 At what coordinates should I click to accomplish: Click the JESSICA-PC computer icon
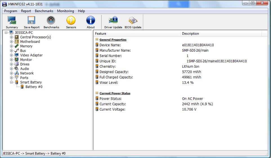tap(11, 32)
